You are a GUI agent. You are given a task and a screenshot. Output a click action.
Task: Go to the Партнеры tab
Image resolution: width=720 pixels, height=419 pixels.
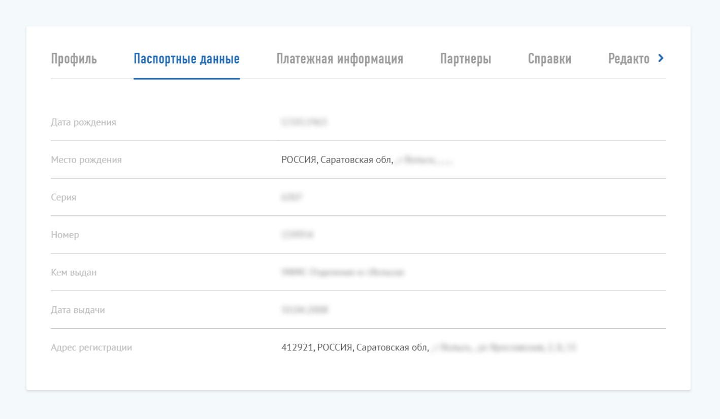[x=465, y=59]
